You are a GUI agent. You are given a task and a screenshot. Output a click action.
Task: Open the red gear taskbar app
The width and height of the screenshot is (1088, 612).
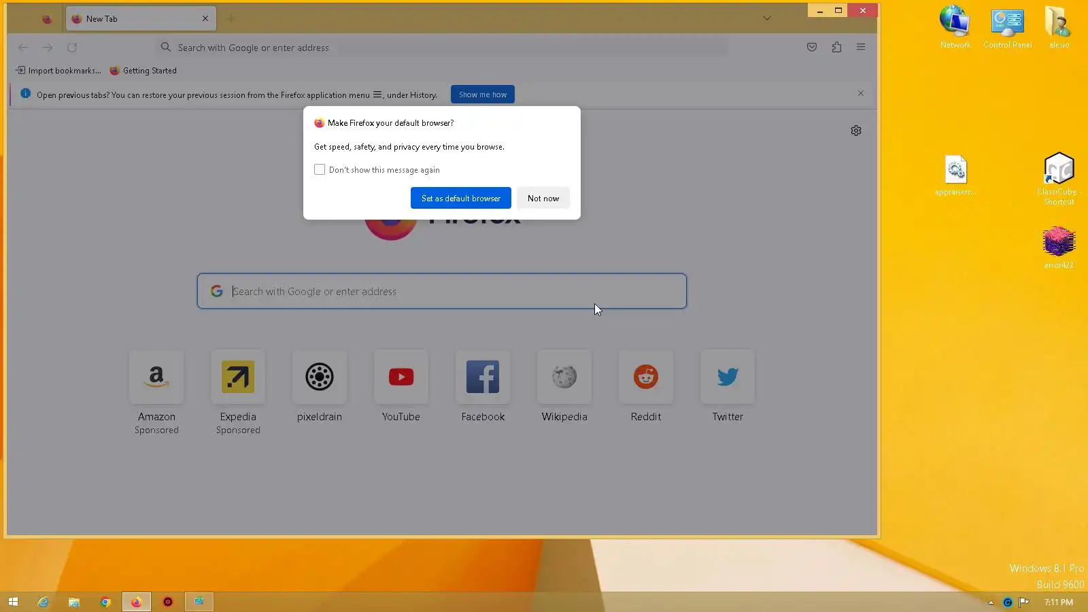pyautogui.click(x=168, y=602)
